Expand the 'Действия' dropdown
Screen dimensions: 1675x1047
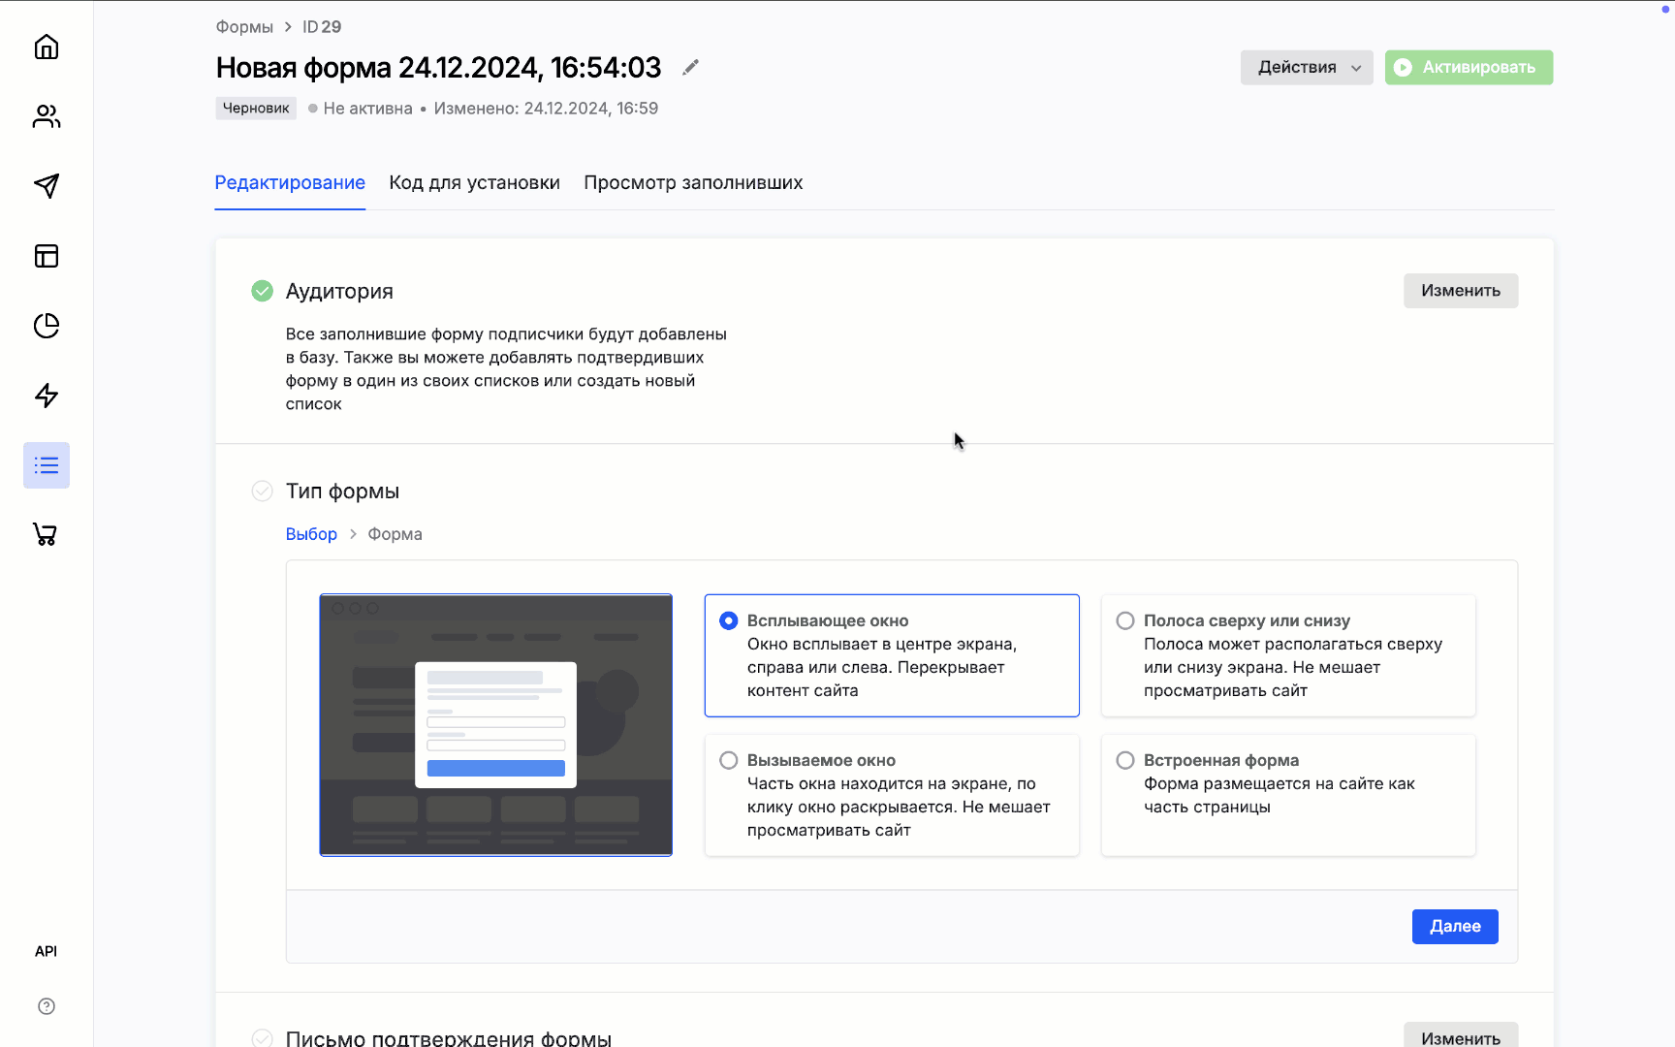pos(1306,67)
